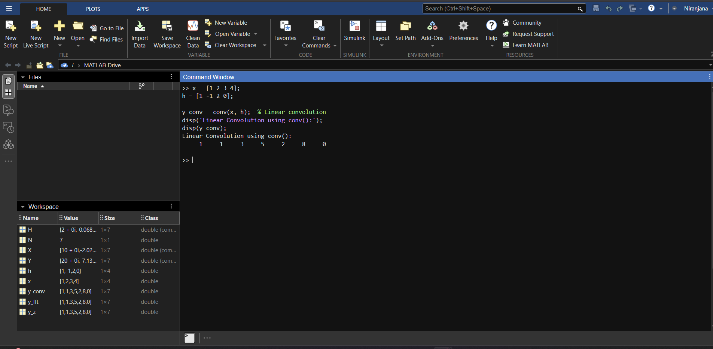
Task: Create a New Script
Action: pyautogui.click(x=10, y=34)
